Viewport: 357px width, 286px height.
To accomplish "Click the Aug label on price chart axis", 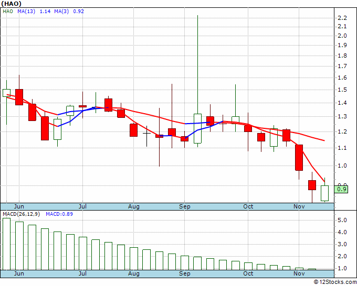I will (x=134, y=206).
